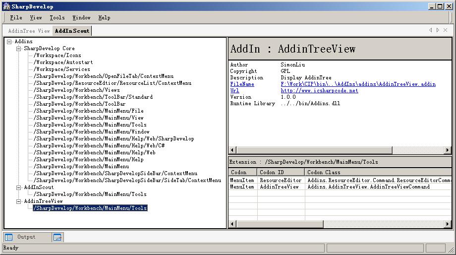The width and height of the screenshot is (456, 255).
Task: Select MainMenu/Help tree item
Action: click(88, 160)
